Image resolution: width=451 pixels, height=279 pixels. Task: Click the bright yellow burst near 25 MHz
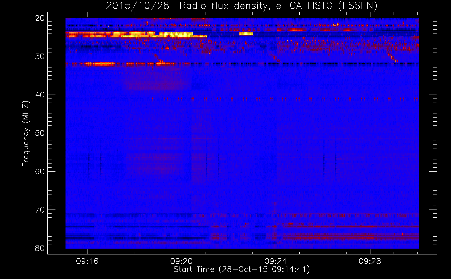[137, 35]
